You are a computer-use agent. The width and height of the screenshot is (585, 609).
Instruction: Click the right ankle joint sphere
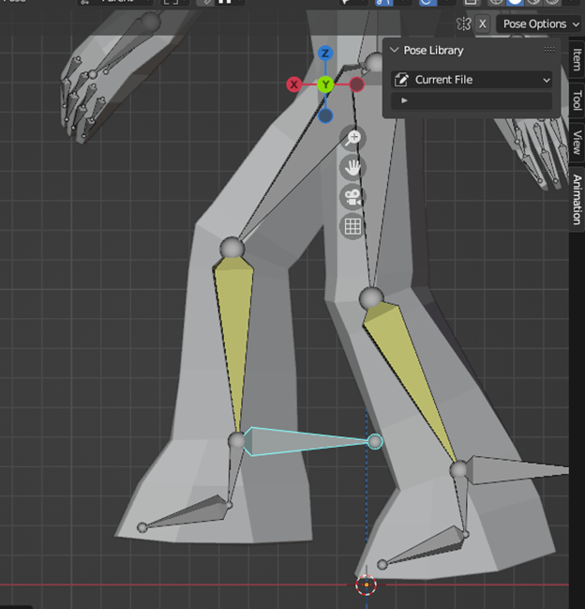[x=458, y=470]
